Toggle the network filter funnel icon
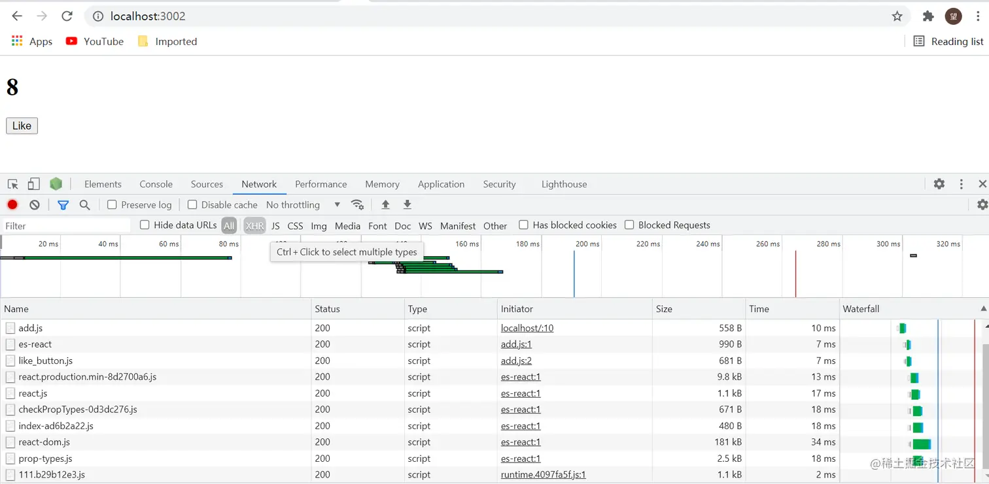 click(63, 205)
